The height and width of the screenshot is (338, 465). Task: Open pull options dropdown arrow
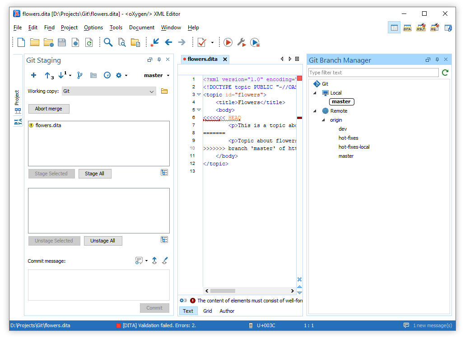[70, 75]
